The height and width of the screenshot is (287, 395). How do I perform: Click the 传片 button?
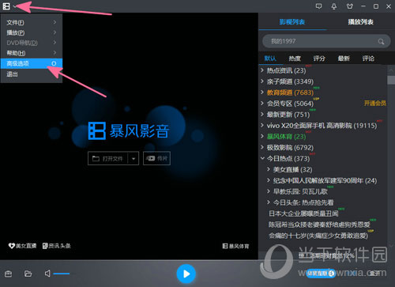pos(156,158)
